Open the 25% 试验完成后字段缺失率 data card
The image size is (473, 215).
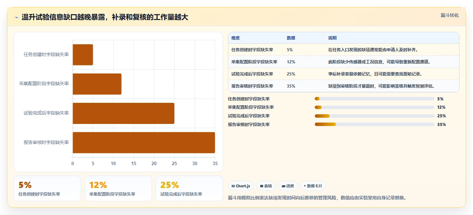[x=189, y=188]
